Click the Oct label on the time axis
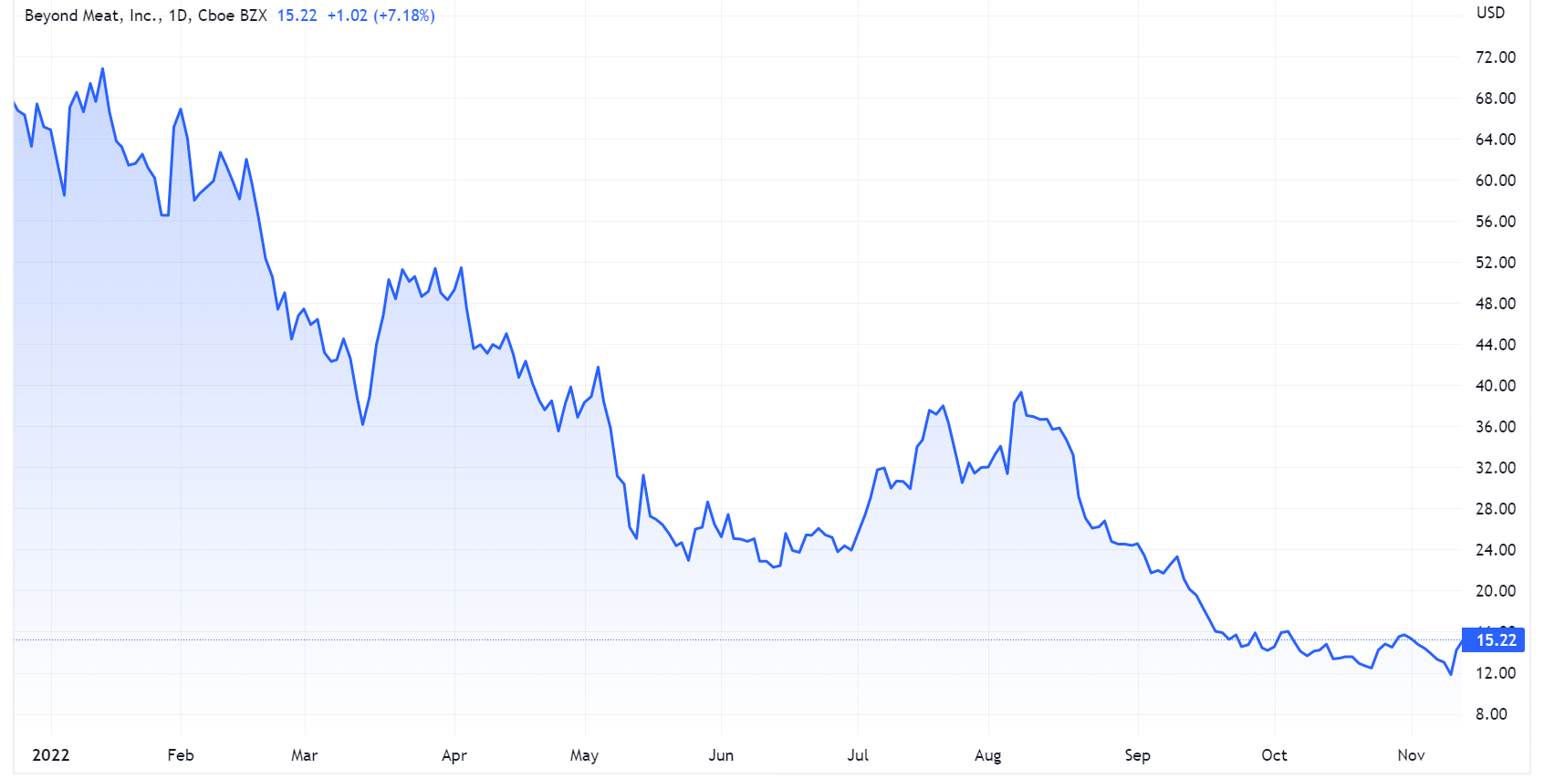 click(x=1275, y=755)
